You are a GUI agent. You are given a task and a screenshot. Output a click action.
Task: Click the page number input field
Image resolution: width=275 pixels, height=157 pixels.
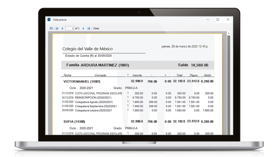coord(70,28)
